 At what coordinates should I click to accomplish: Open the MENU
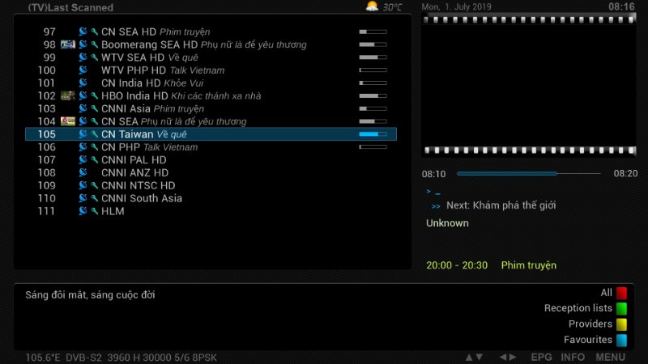pyautogui.click(x=610, y=357)
